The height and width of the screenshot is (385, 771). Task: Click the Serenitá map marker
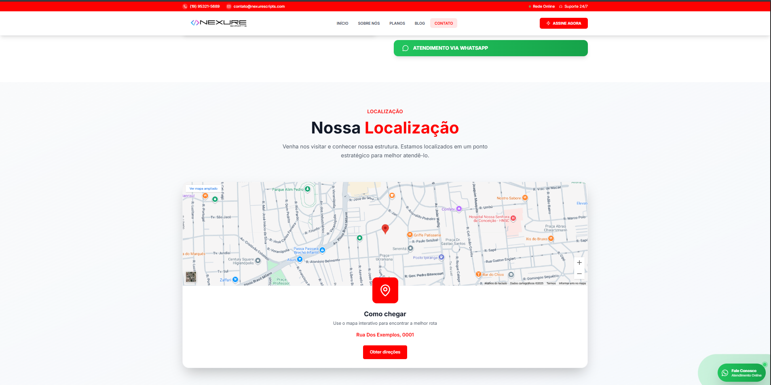coord(410,248)
